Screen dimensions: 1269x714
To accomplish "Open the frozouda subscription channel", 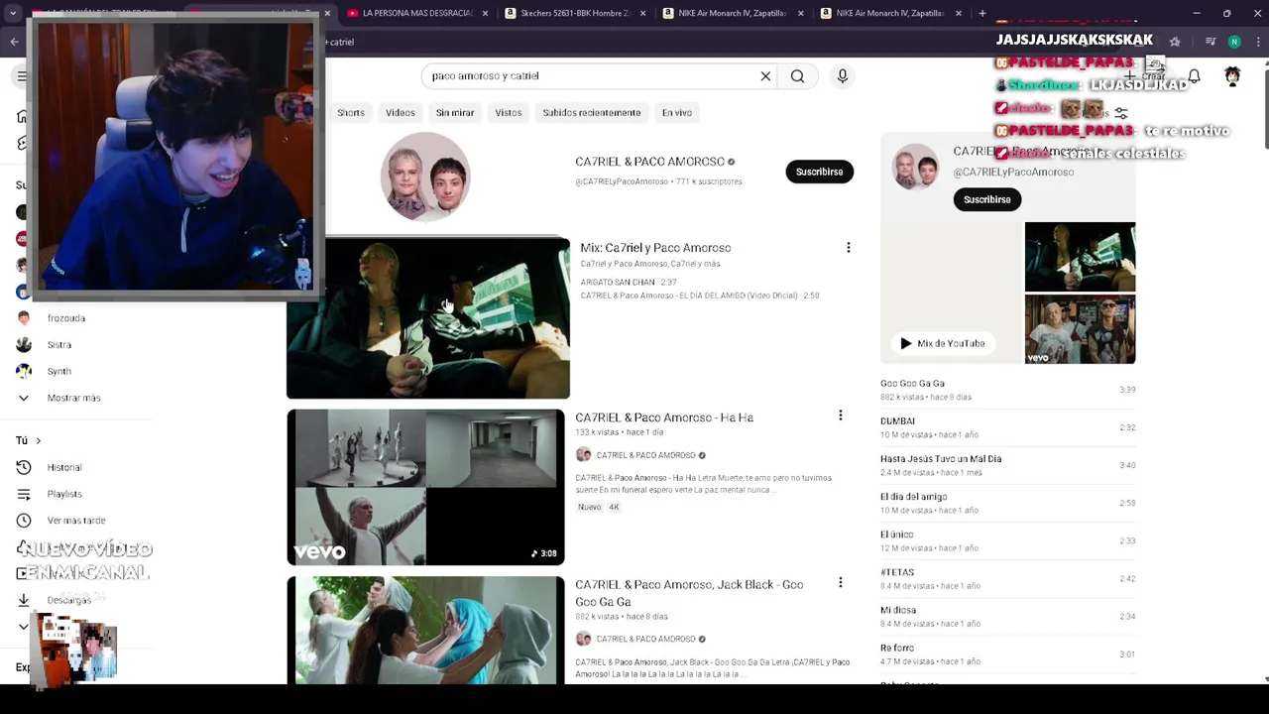I will [65, 318].
